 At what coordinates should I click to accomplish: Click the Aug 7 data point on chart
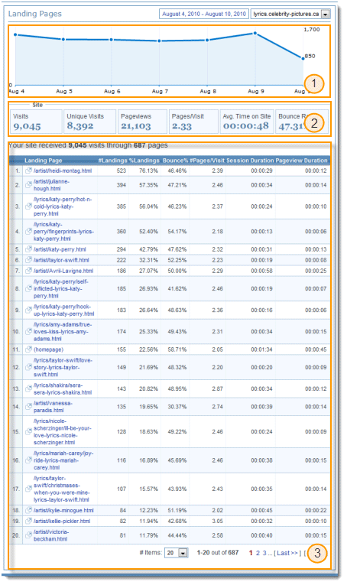159,41
